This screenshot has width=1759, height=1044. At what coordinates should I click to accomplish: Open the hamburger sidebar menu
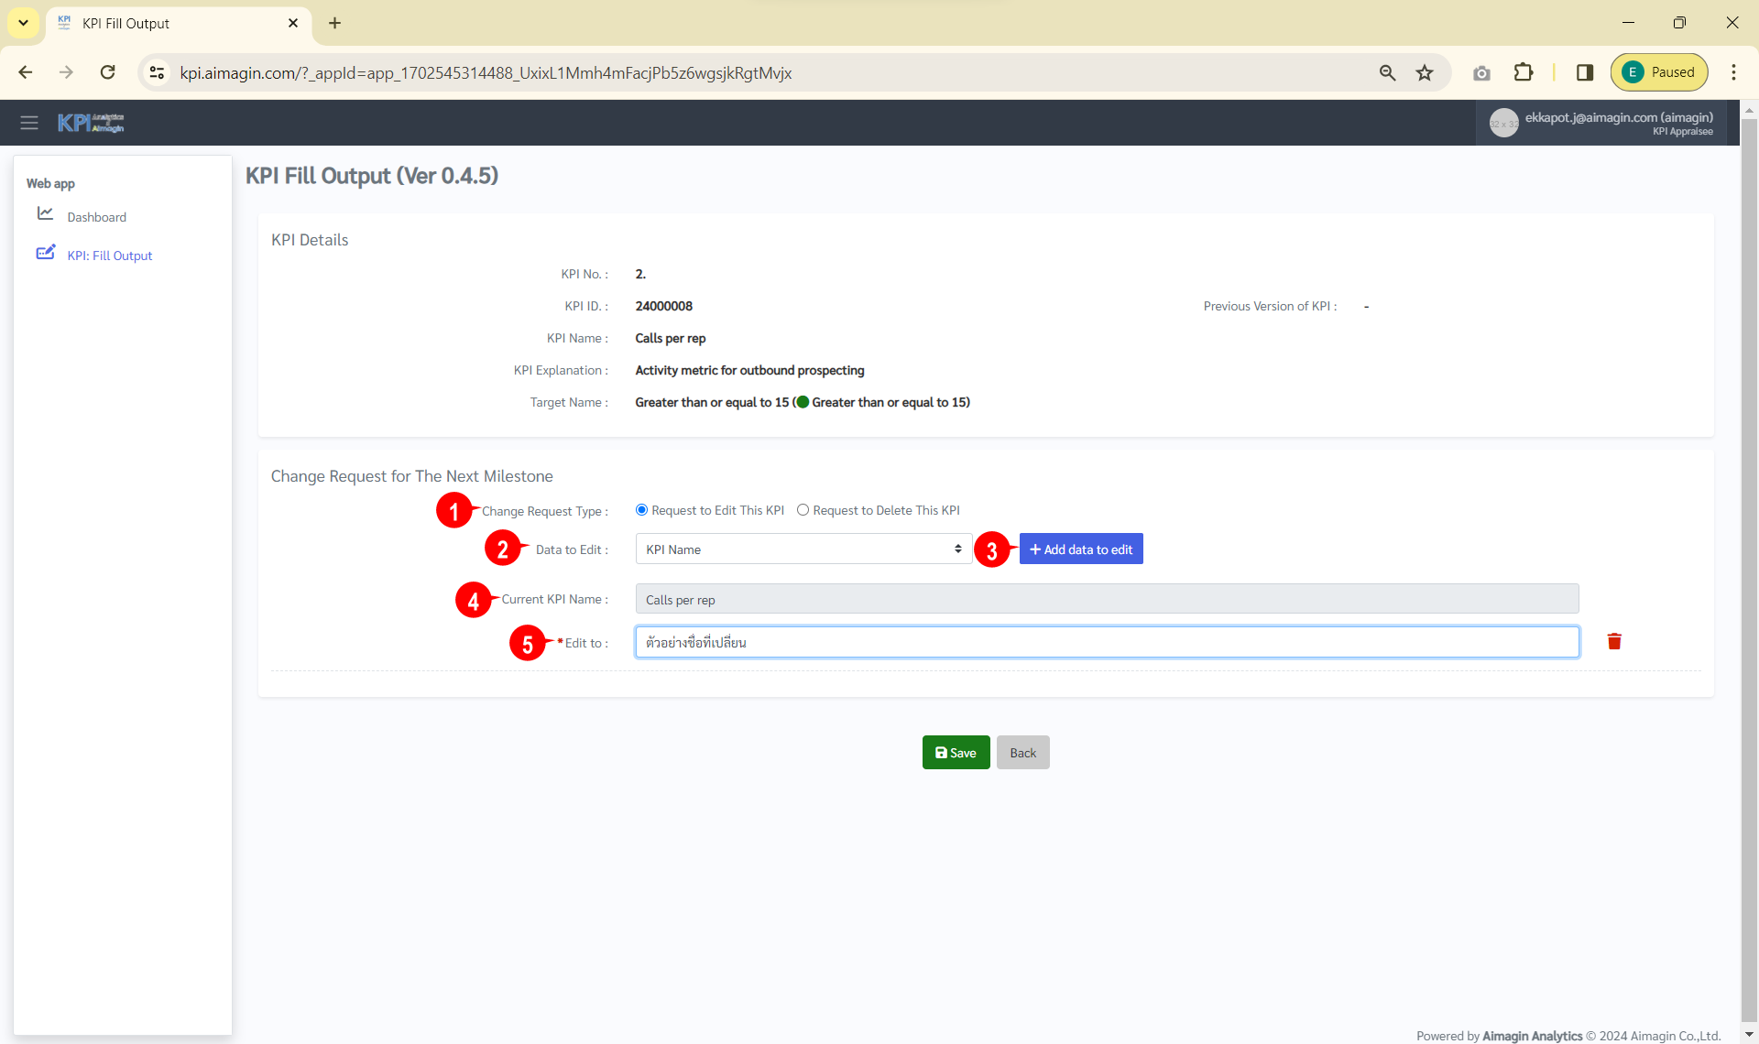click(x=29, y=123)
